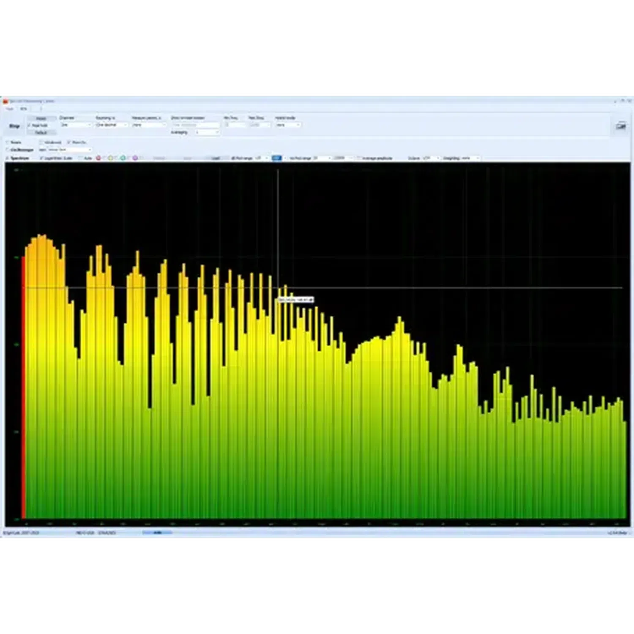634x634 pixels.
Task: Click the blue level bar in status bar
Action: tap(157, 533)
